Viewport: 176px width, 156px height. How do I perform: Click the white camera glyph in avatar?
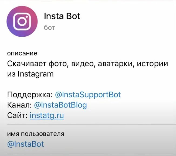tap(22, 21)
